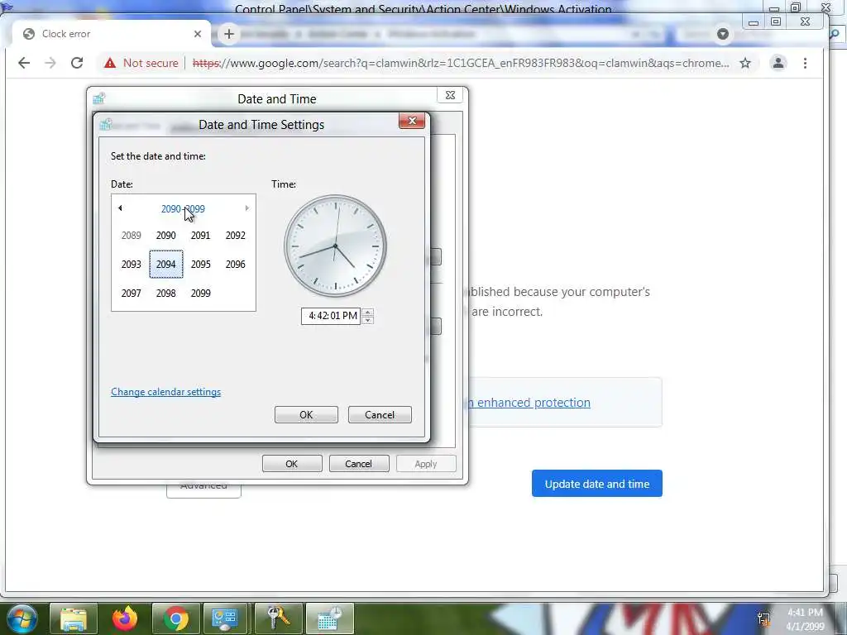Open Change calendar settings link
Viewport: 847px width, 635px height.
(x=165, y=392)
